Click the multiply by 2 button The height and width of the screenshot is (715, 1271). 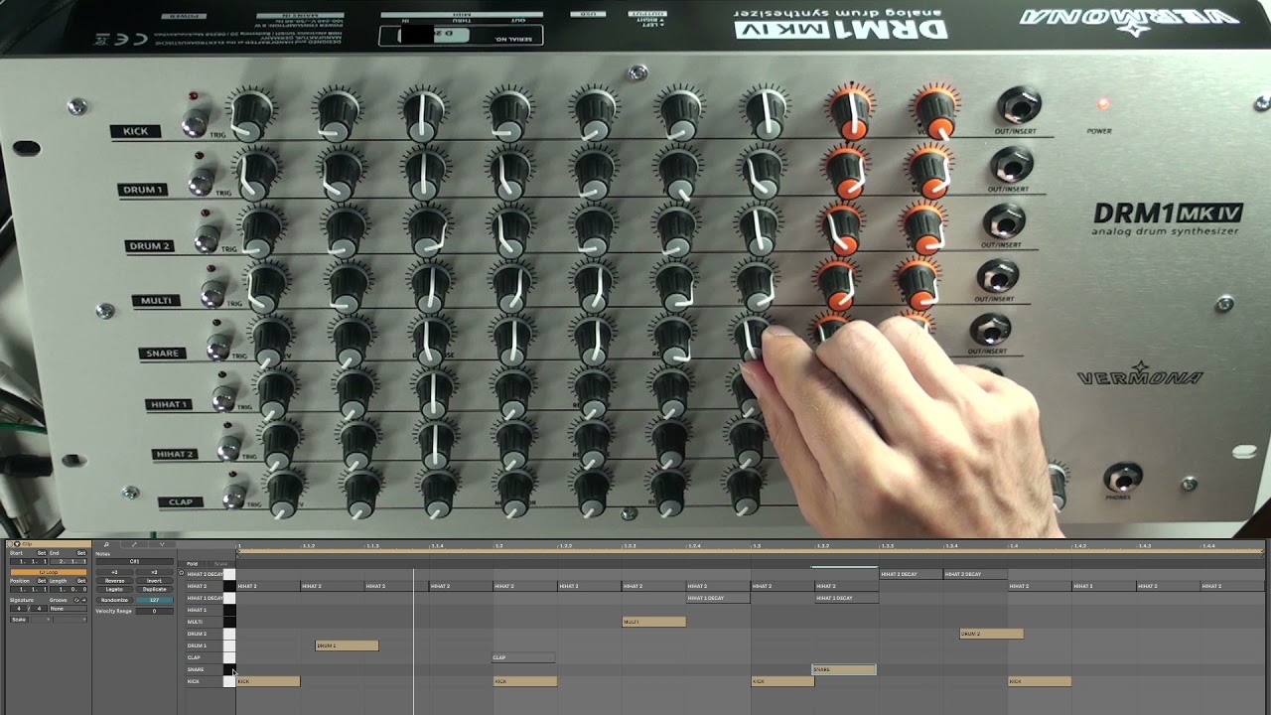point(154,572)
